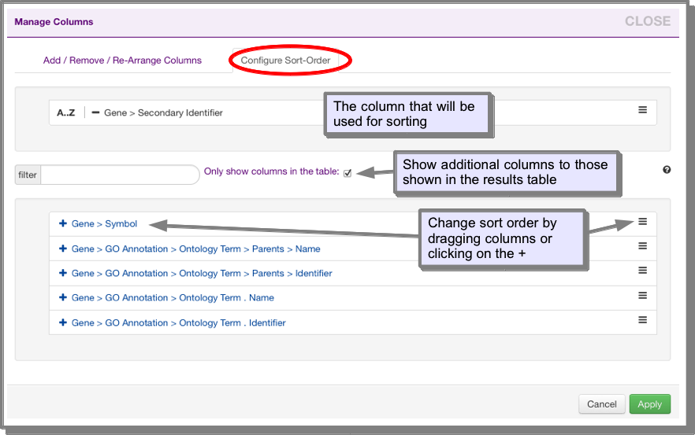Select Gene > GO Annotation > Ontology Term > Parents > Identifier
This screenshot has width=695, height=435.
coord(202,273)
